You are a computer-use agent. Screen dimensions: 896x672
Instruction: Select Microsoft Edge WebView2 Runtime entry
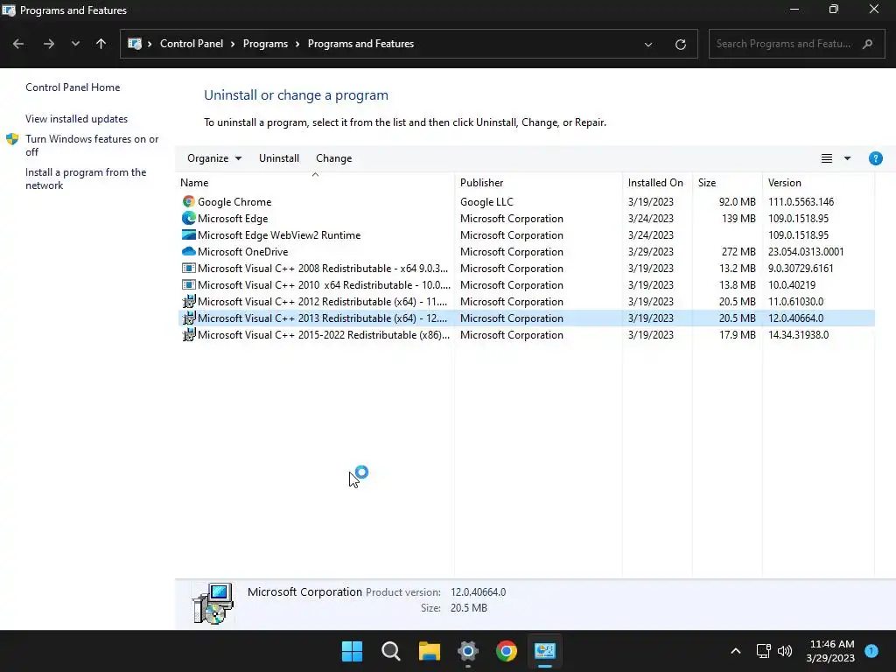(279, 234)
